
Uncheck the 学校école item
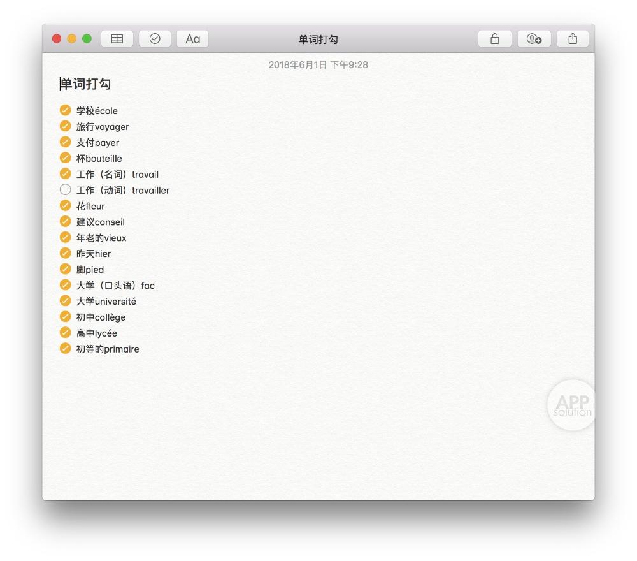(66, 110)
